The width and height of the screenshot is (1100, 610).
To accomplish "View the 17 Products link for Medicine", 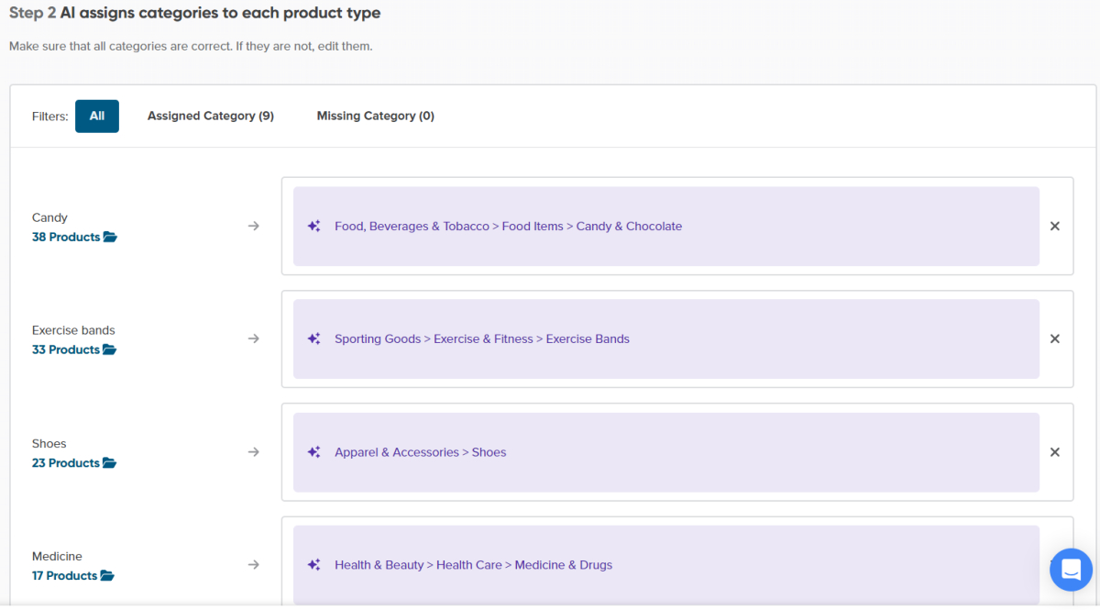I will [64, 576].
